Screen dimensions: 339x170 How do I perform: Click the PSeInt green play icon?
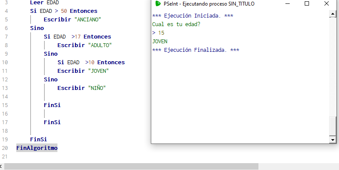[x=158, y=3]
